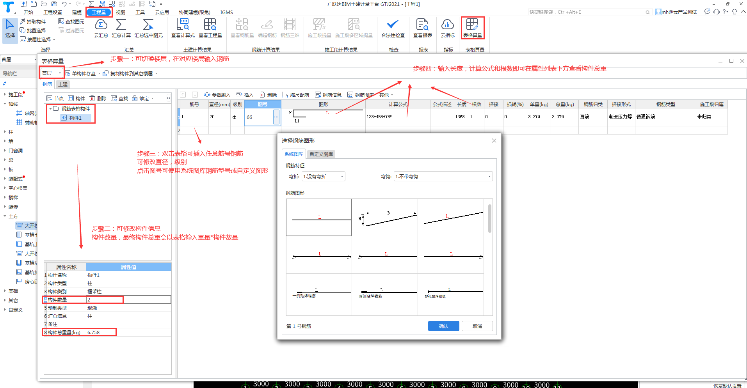Click 参数输入 in rebar toolbar
Screen dimensions: 747x388
[217, 95]
